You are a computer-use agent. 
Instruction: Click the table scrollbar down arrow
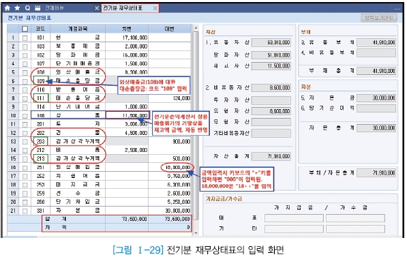point(196,233)
